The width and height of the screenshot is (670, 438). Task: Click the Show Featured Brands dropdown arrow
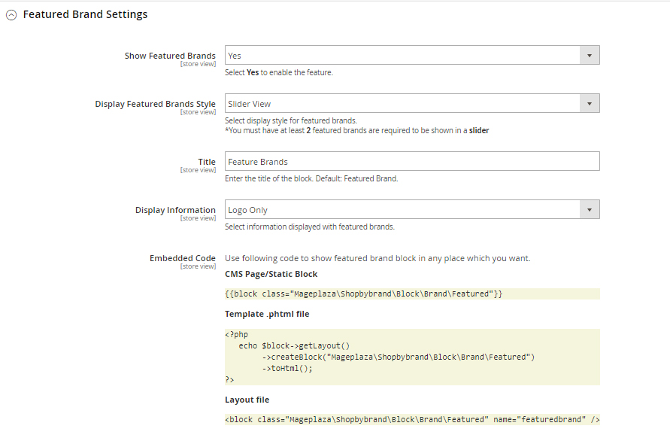[x=589, y=56]
